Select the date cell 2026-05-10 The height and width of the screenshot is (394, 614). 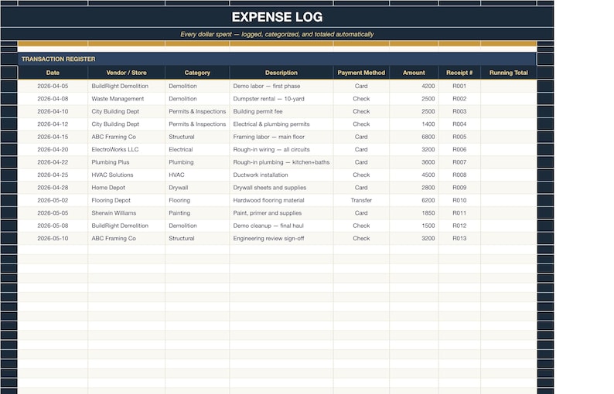[53, 238]
